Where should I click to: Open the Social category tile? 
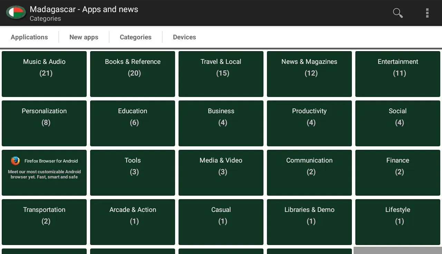click(398, 123)
